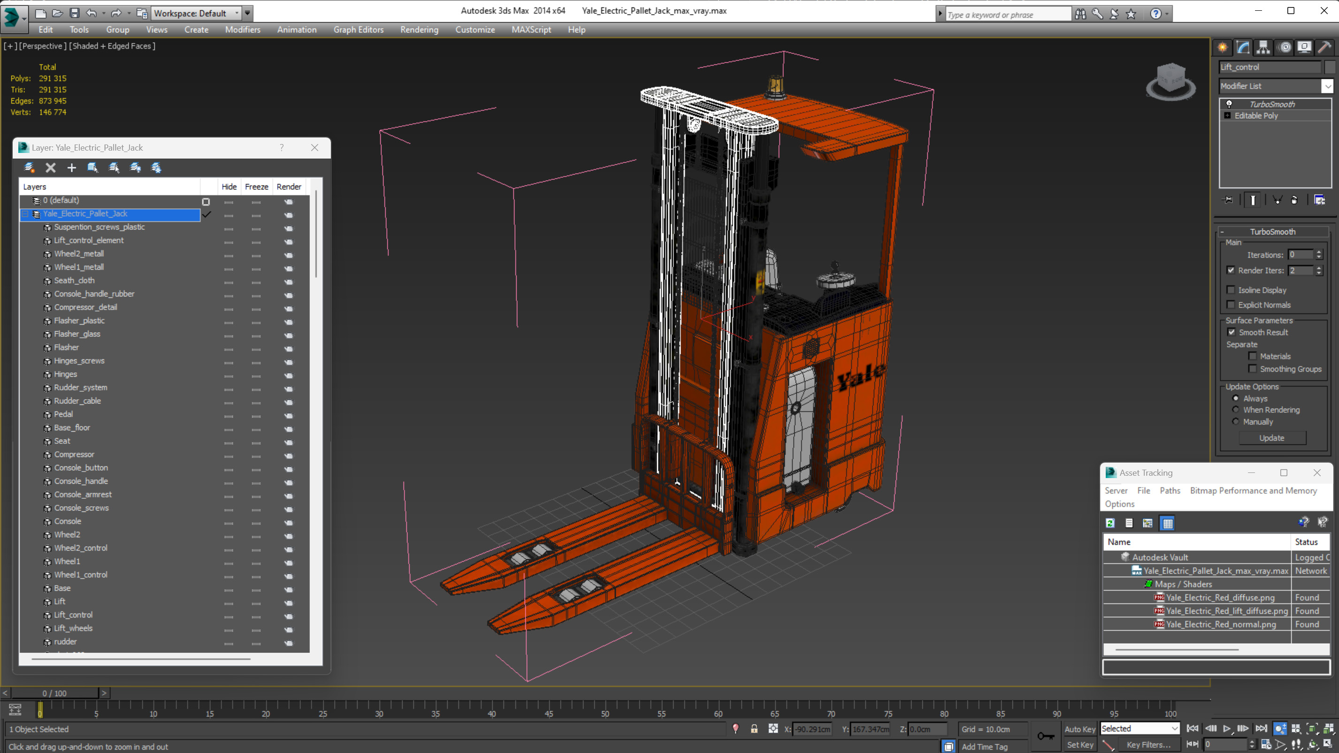Click Show End Result toggle icon
This screenshot has height=753, width=1339.
1253,200
